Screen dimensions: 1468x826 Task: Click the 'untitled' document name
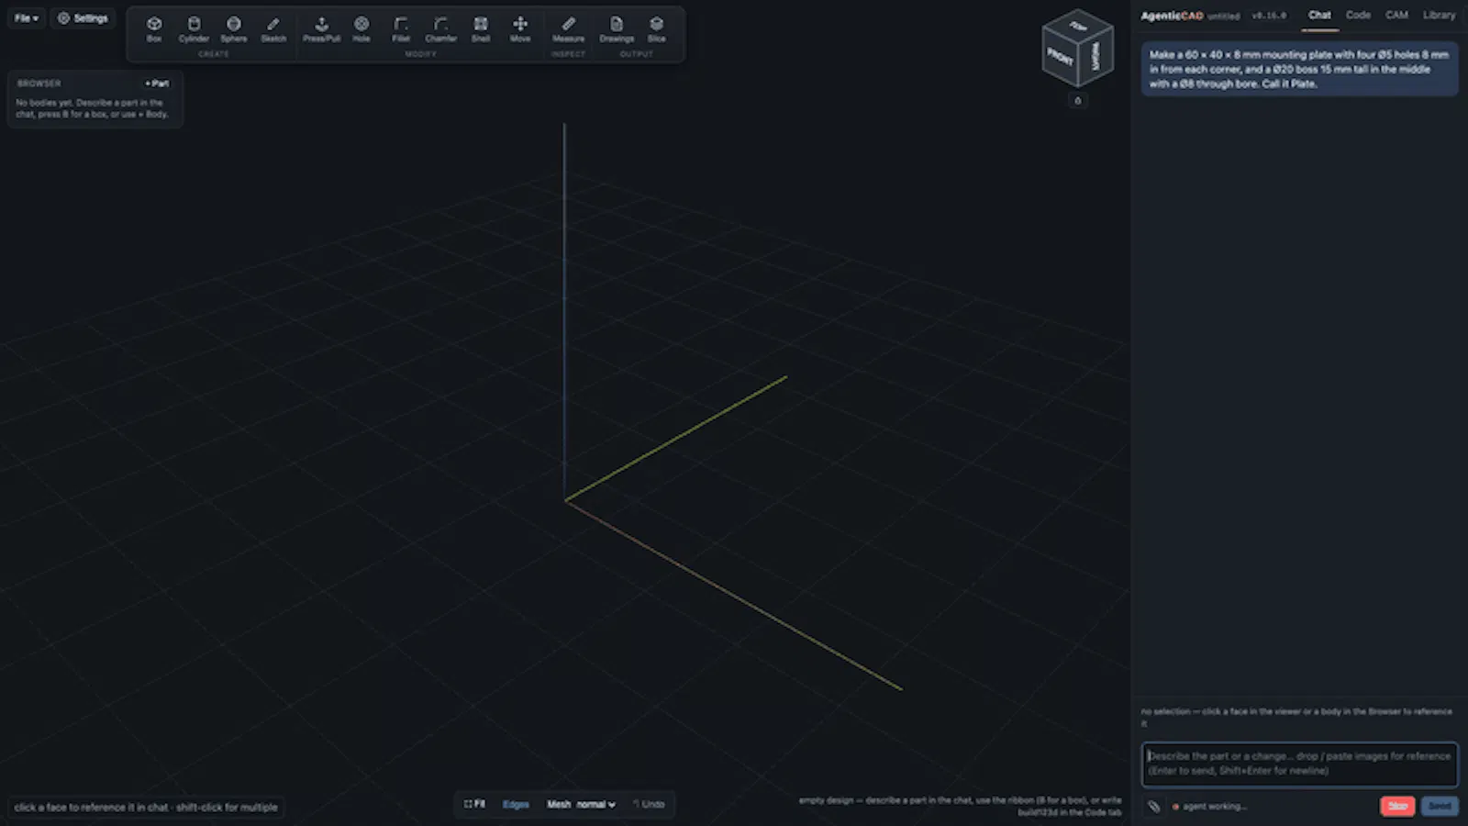(x=1223, y=16)
